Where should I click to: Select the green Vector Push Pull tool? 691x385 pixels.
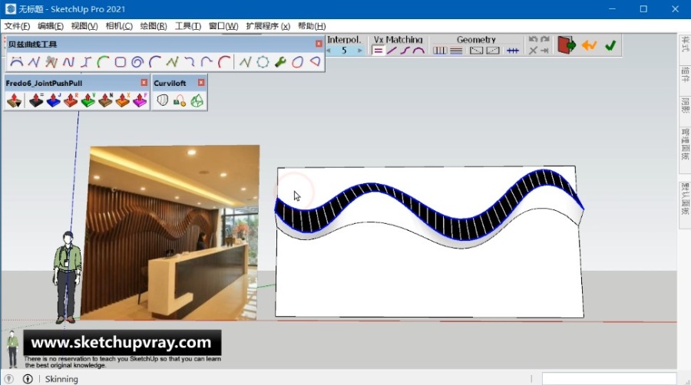[88, 100]
